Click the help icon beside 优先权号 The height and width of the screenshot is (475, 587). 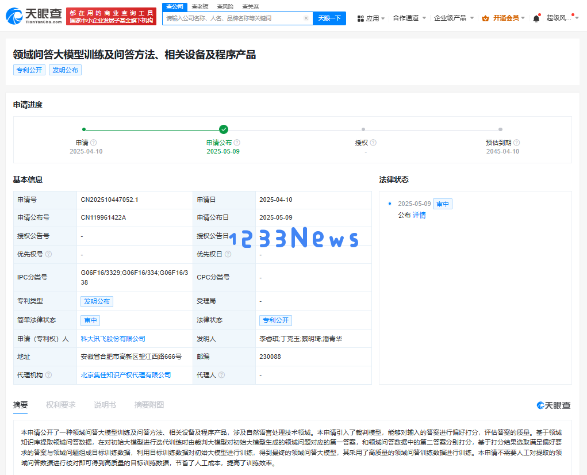[x=49, y=254]
